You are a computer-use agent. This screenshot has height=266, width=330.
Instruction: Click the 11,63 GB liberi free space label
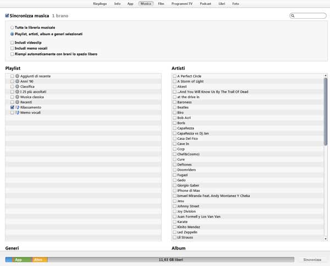pyautogui.click(x=170, y=260)
